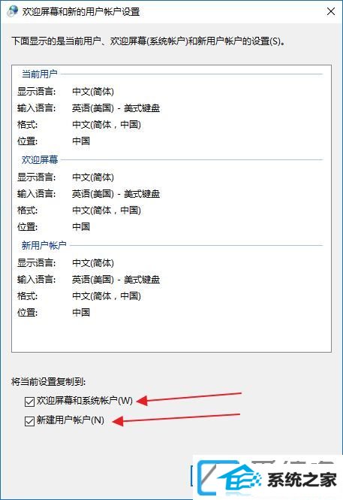Click 欢迎屏幕 section 输入语言 label
This screenshot has height=500, width=343.
tap(36, 193)
